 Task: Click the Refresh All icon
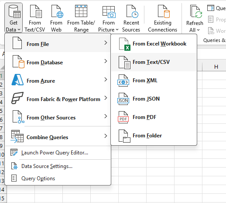click(196, 11)
